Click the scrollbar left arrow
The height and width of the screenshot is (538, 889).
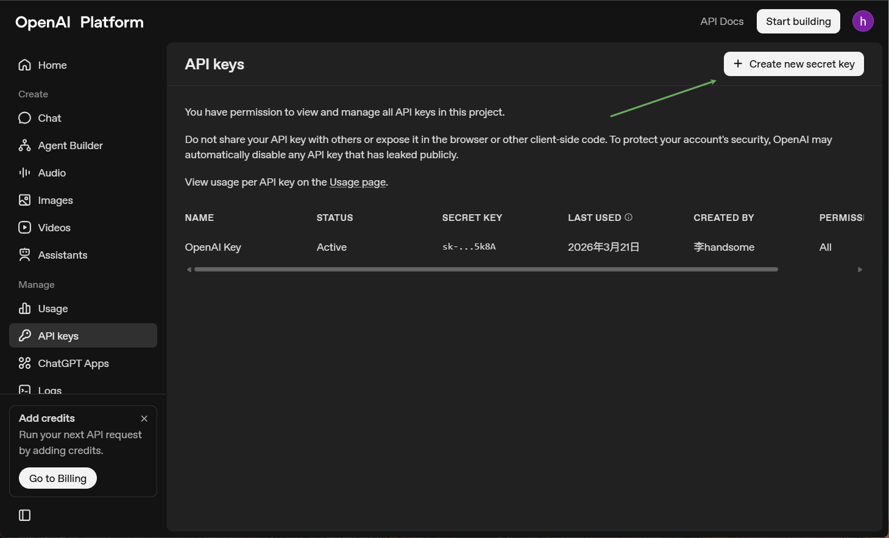pos(189,269)
